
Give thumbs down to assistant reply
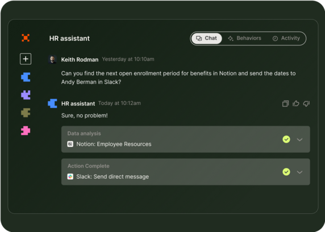point(306,103)
